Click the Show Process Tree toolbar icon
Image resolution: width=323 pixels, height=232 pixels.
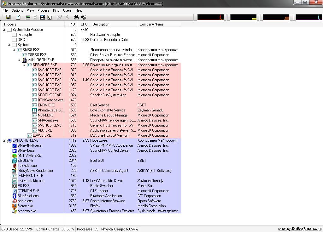pos(35,17)
